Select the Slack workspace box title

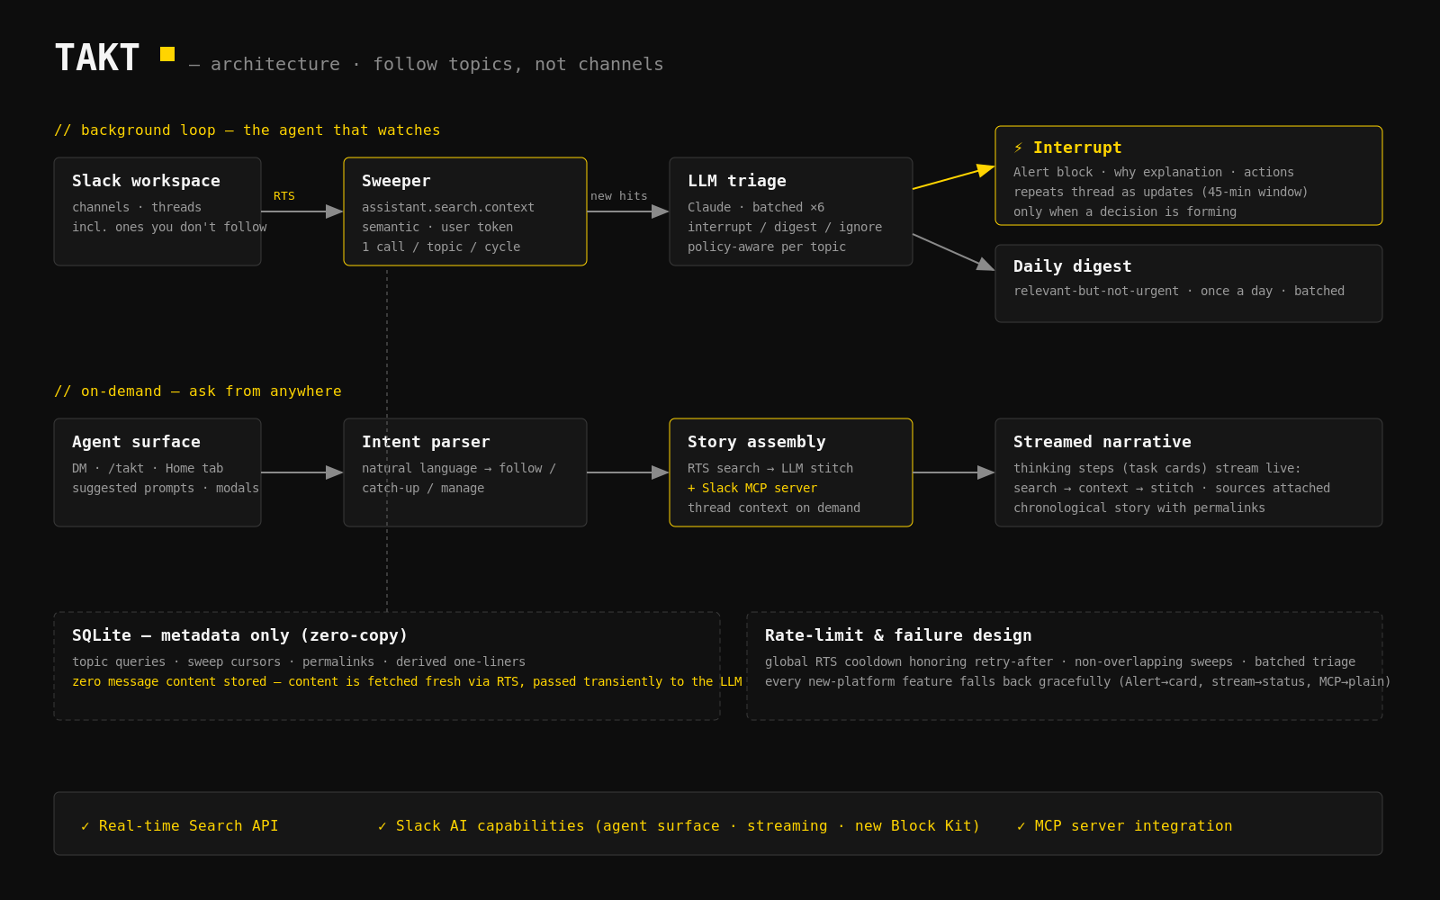click(146, 181)
